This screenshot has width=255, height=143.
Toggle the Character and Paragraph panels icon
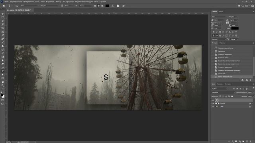click(118, 6)
